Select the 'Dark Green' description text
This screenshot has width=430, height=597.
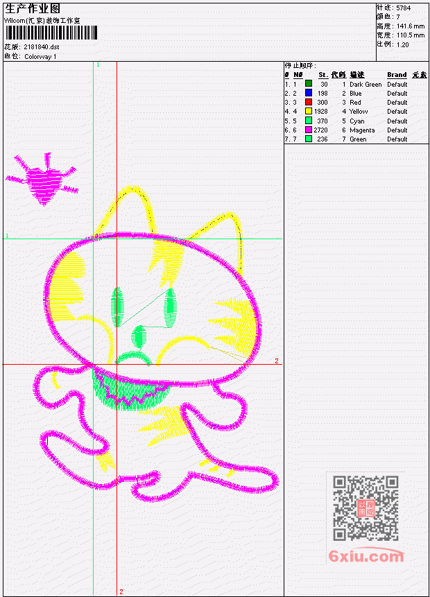[365, 84]
